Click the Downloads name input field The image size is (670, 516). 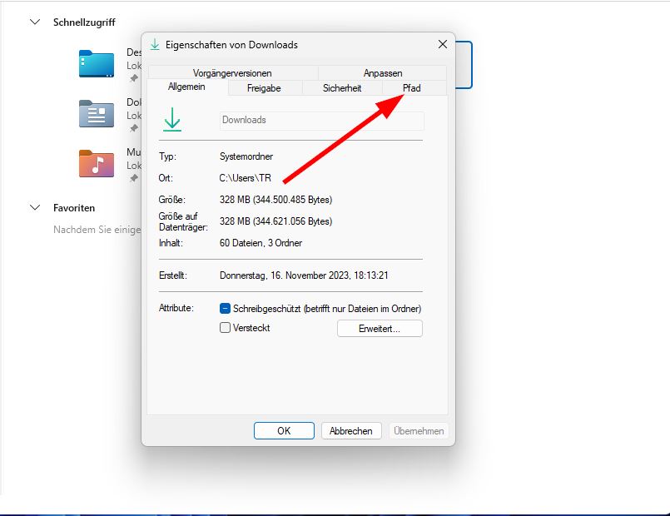point(321,120)
